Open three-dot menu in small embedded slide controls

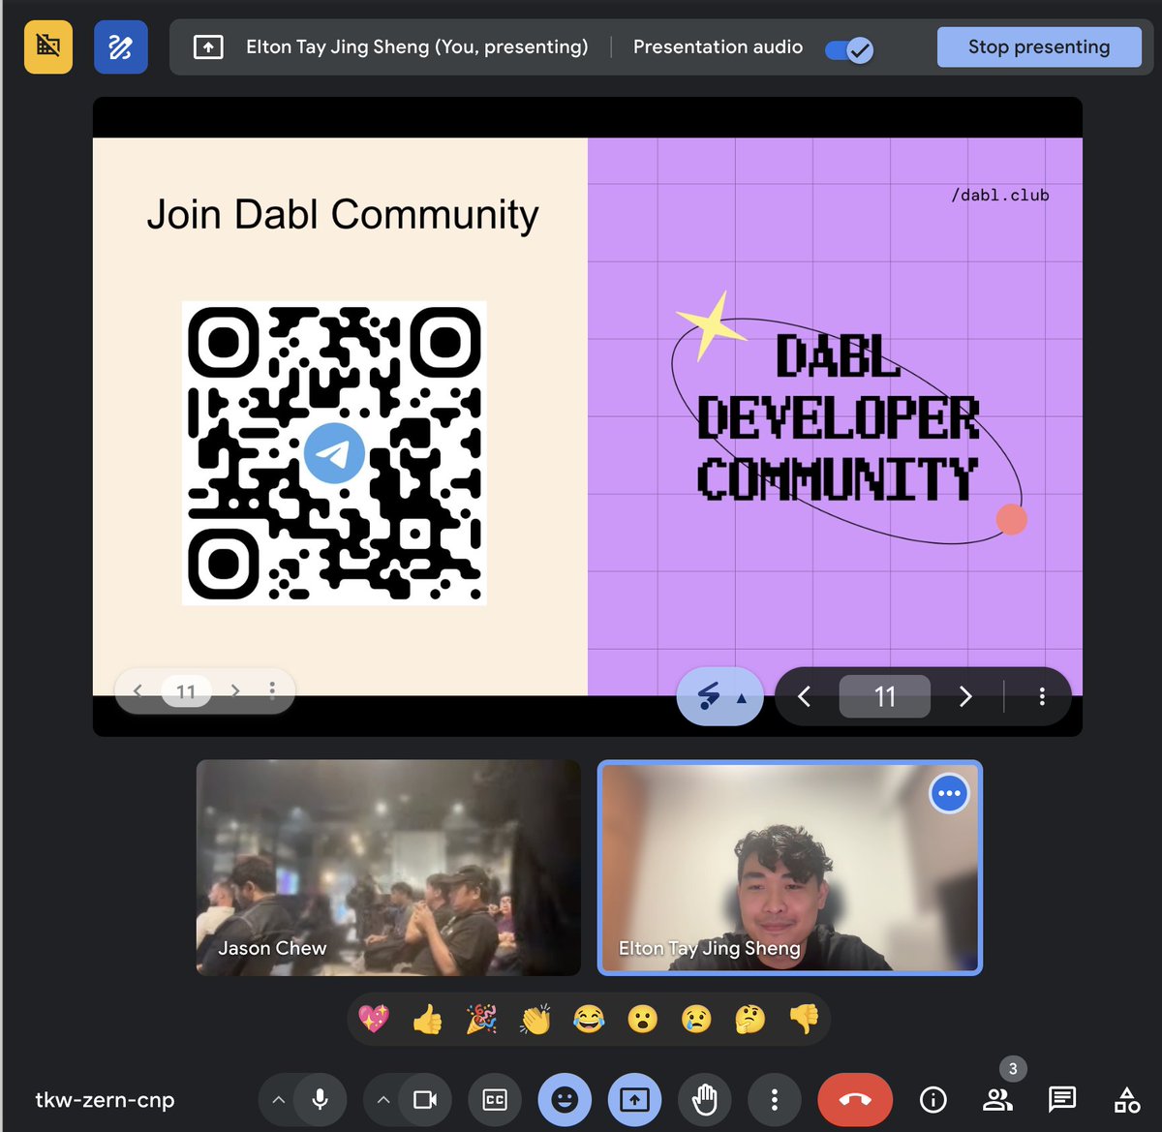pos(272,690)
